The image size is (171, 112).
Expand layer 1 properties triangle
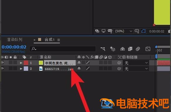coord(21,63)
